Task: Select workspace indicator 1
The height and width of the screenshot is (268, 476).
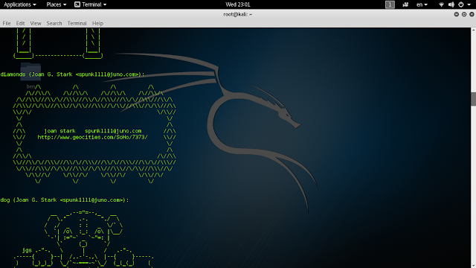Action: [390, 4]
